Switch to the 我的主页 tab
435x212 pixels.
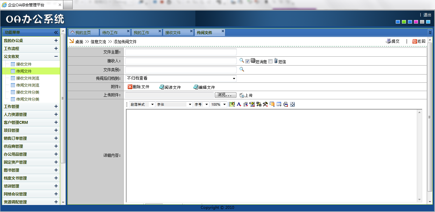(x=83, y=32)
